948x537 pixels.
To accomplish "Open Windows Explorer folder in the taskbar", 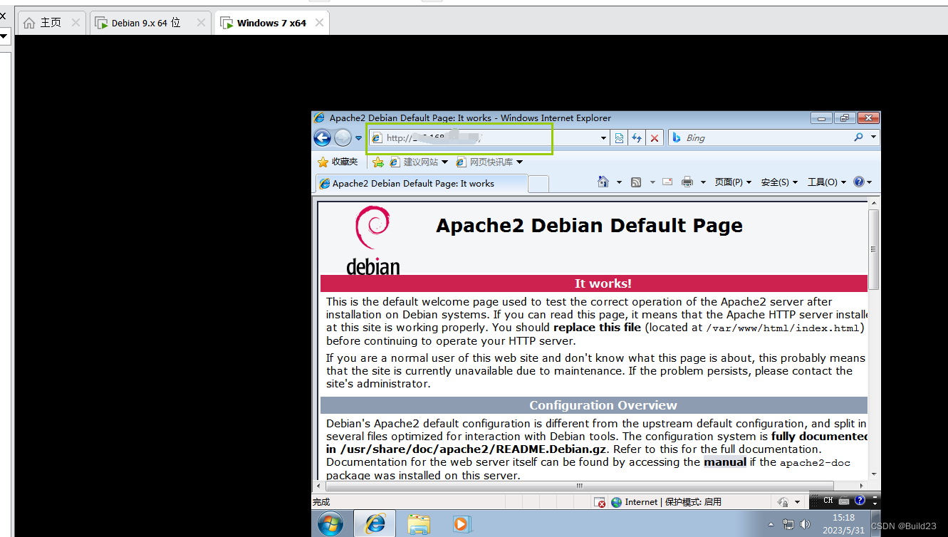I will 418,524.
